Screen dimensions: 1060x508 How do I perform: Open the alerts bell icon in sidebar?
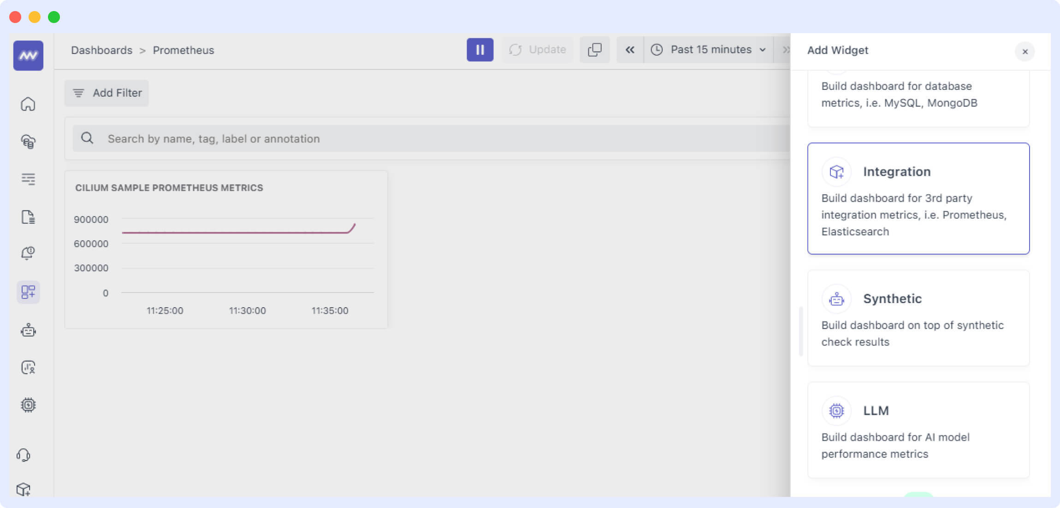[x=29, y=252]
